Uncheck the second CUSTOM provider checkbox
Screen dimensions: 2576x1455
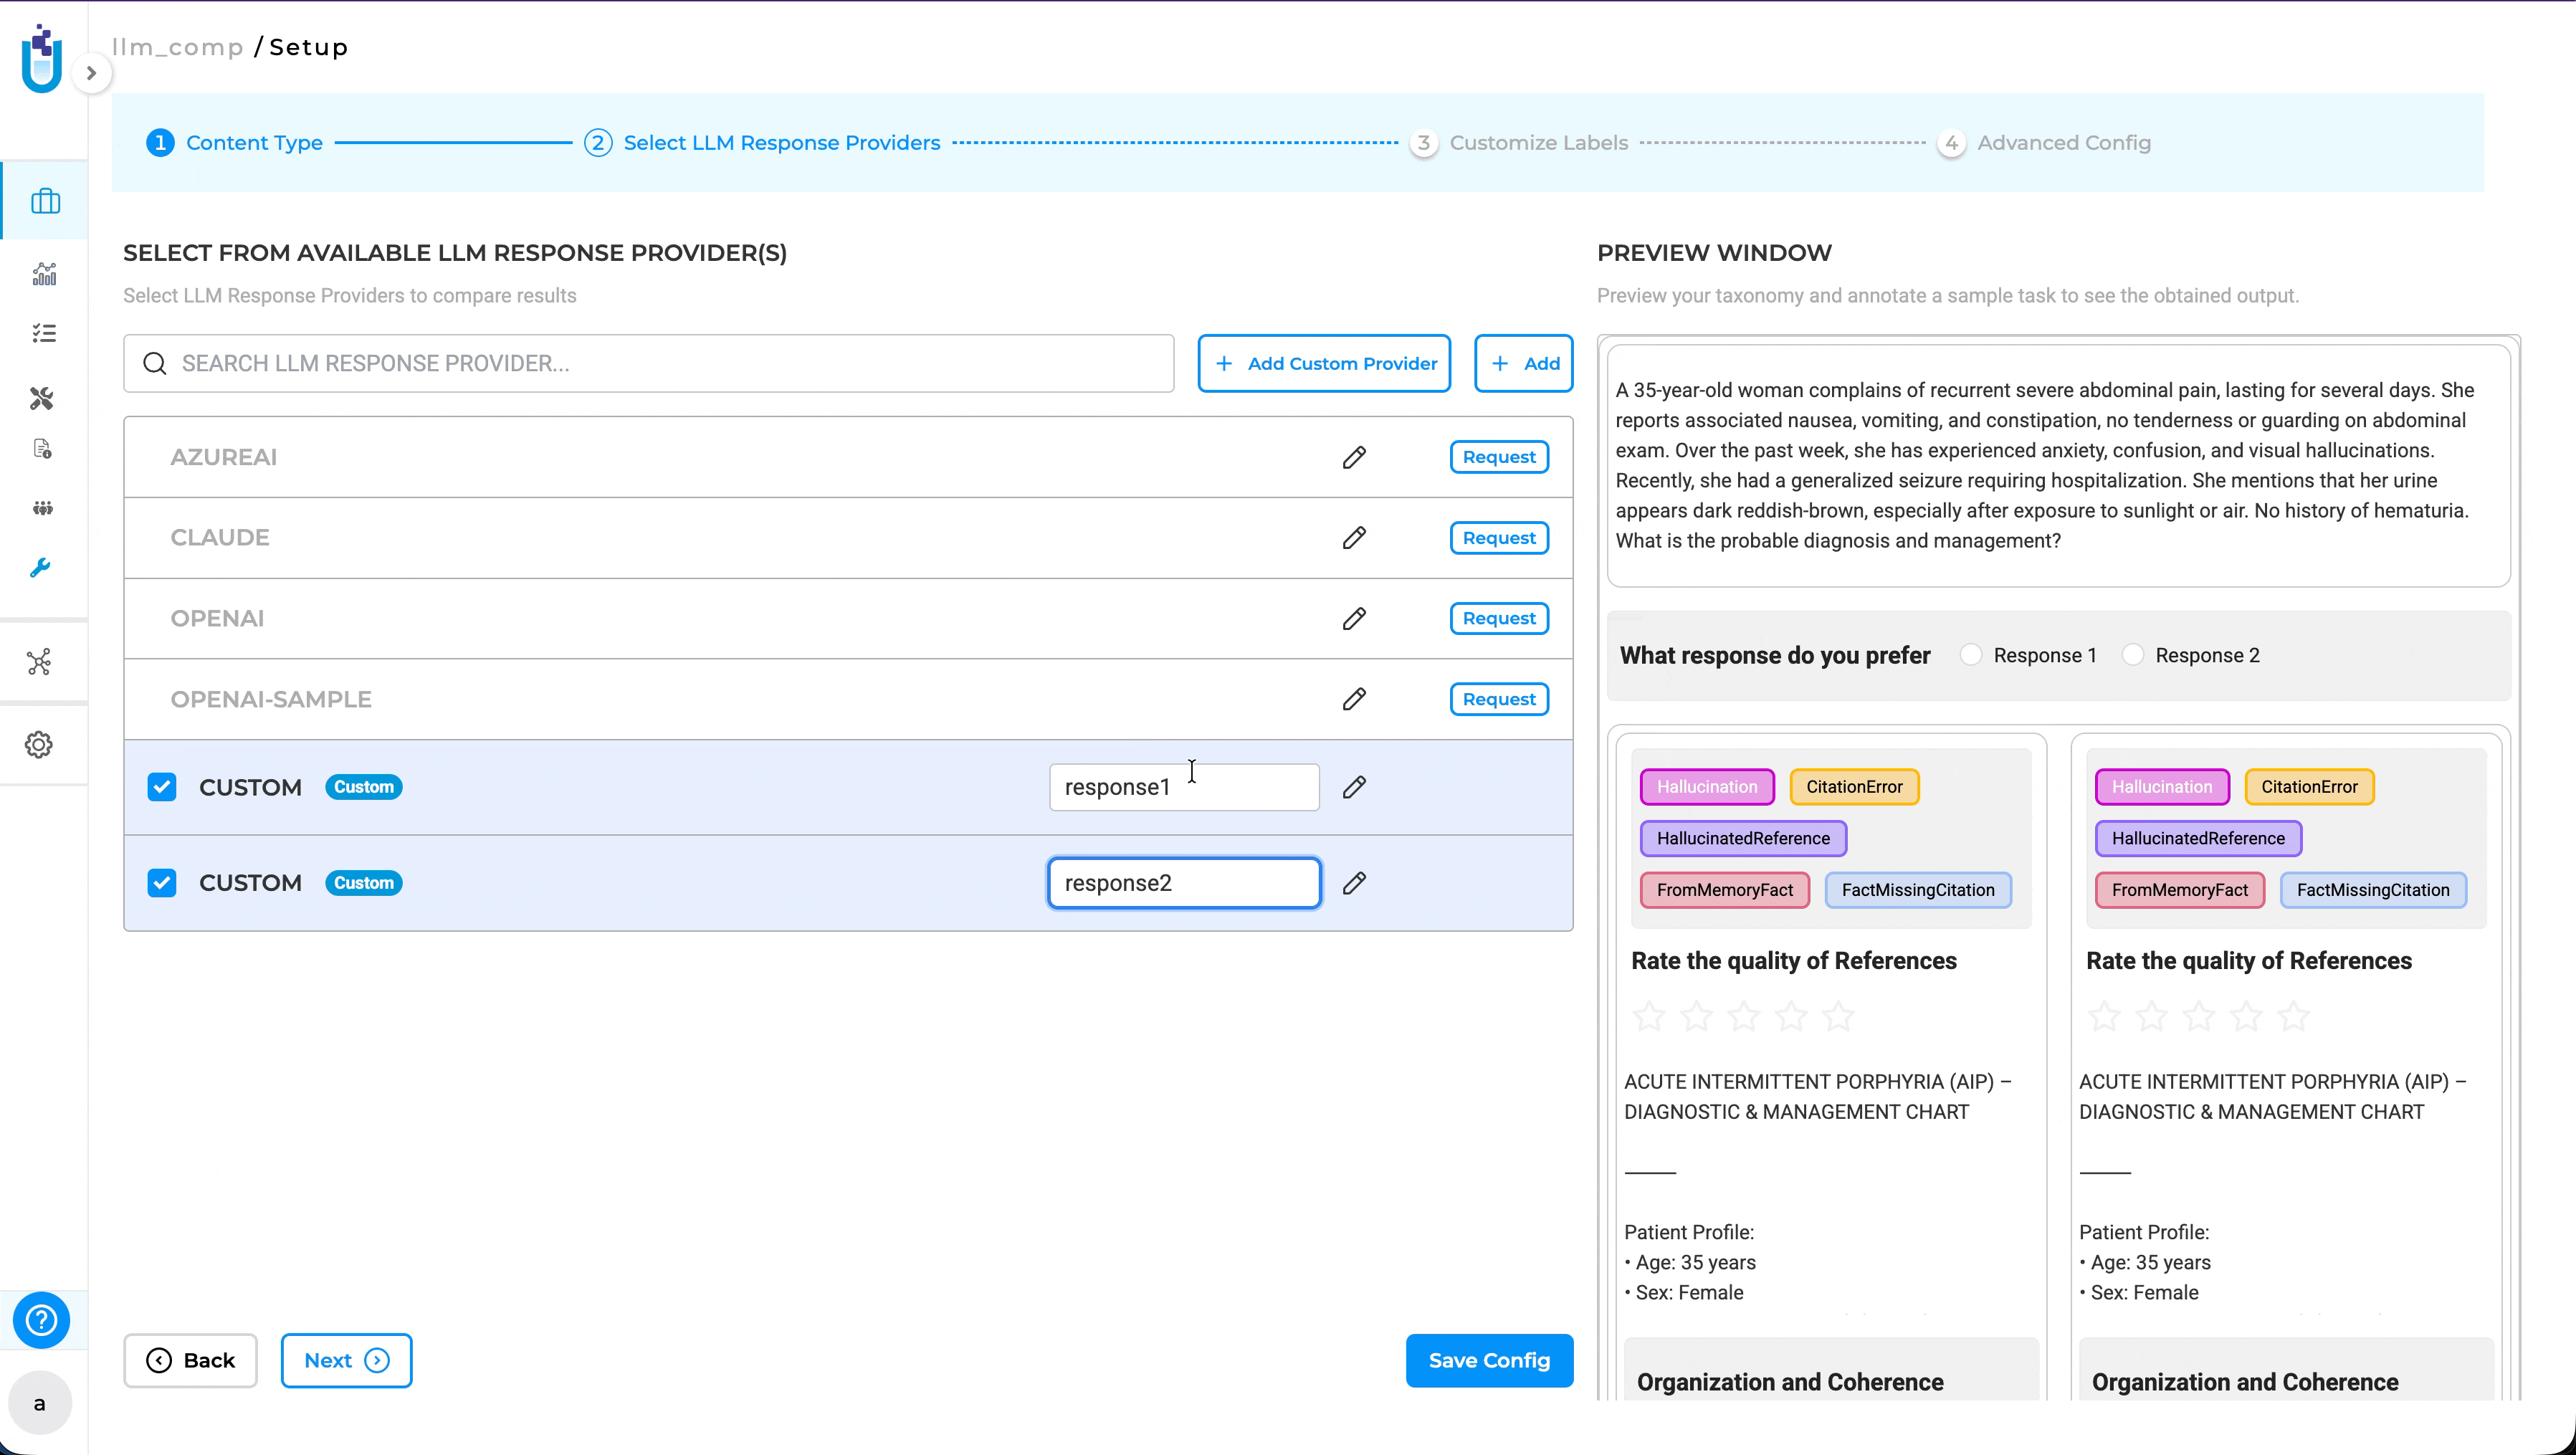162,883
